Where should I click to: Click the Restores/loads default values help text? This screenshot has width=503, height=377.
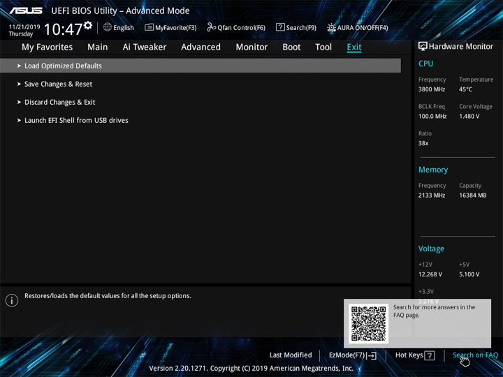point(108,296)
